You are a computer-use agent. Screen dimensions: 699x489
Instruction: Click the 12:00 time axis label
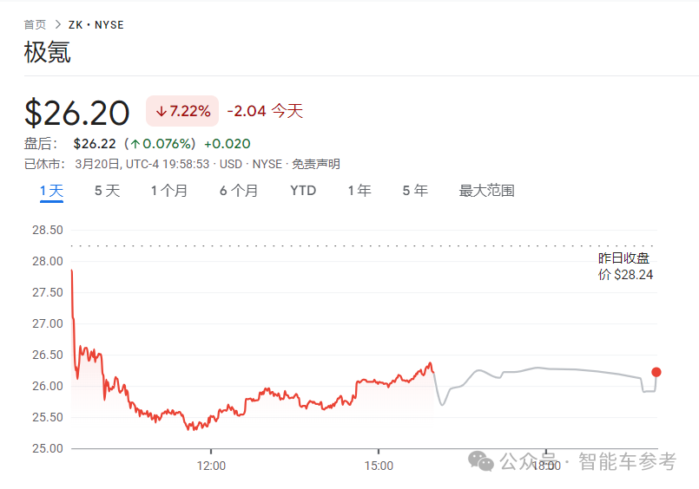[212, 466]
